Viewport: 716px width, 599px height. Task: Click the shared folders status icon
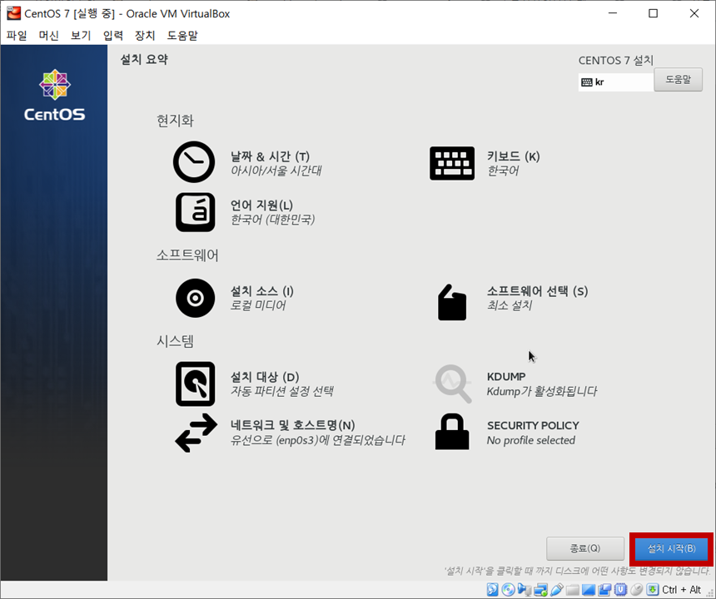[573, 590]
